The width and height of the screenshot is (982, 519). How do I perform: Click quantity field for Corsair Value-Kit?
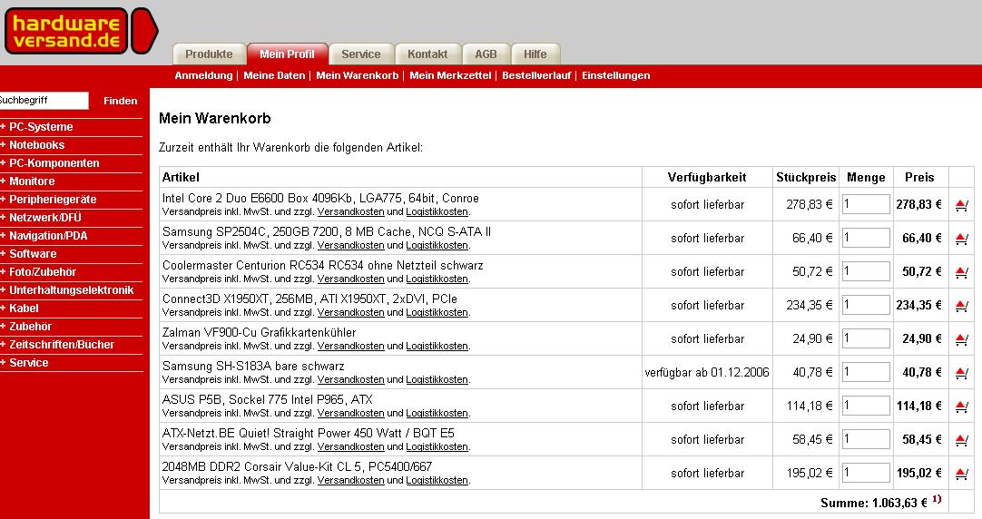point(866,474)
